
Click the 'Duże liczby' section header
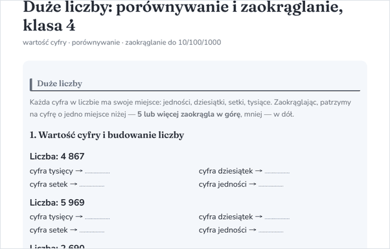(x=60, y=84)
